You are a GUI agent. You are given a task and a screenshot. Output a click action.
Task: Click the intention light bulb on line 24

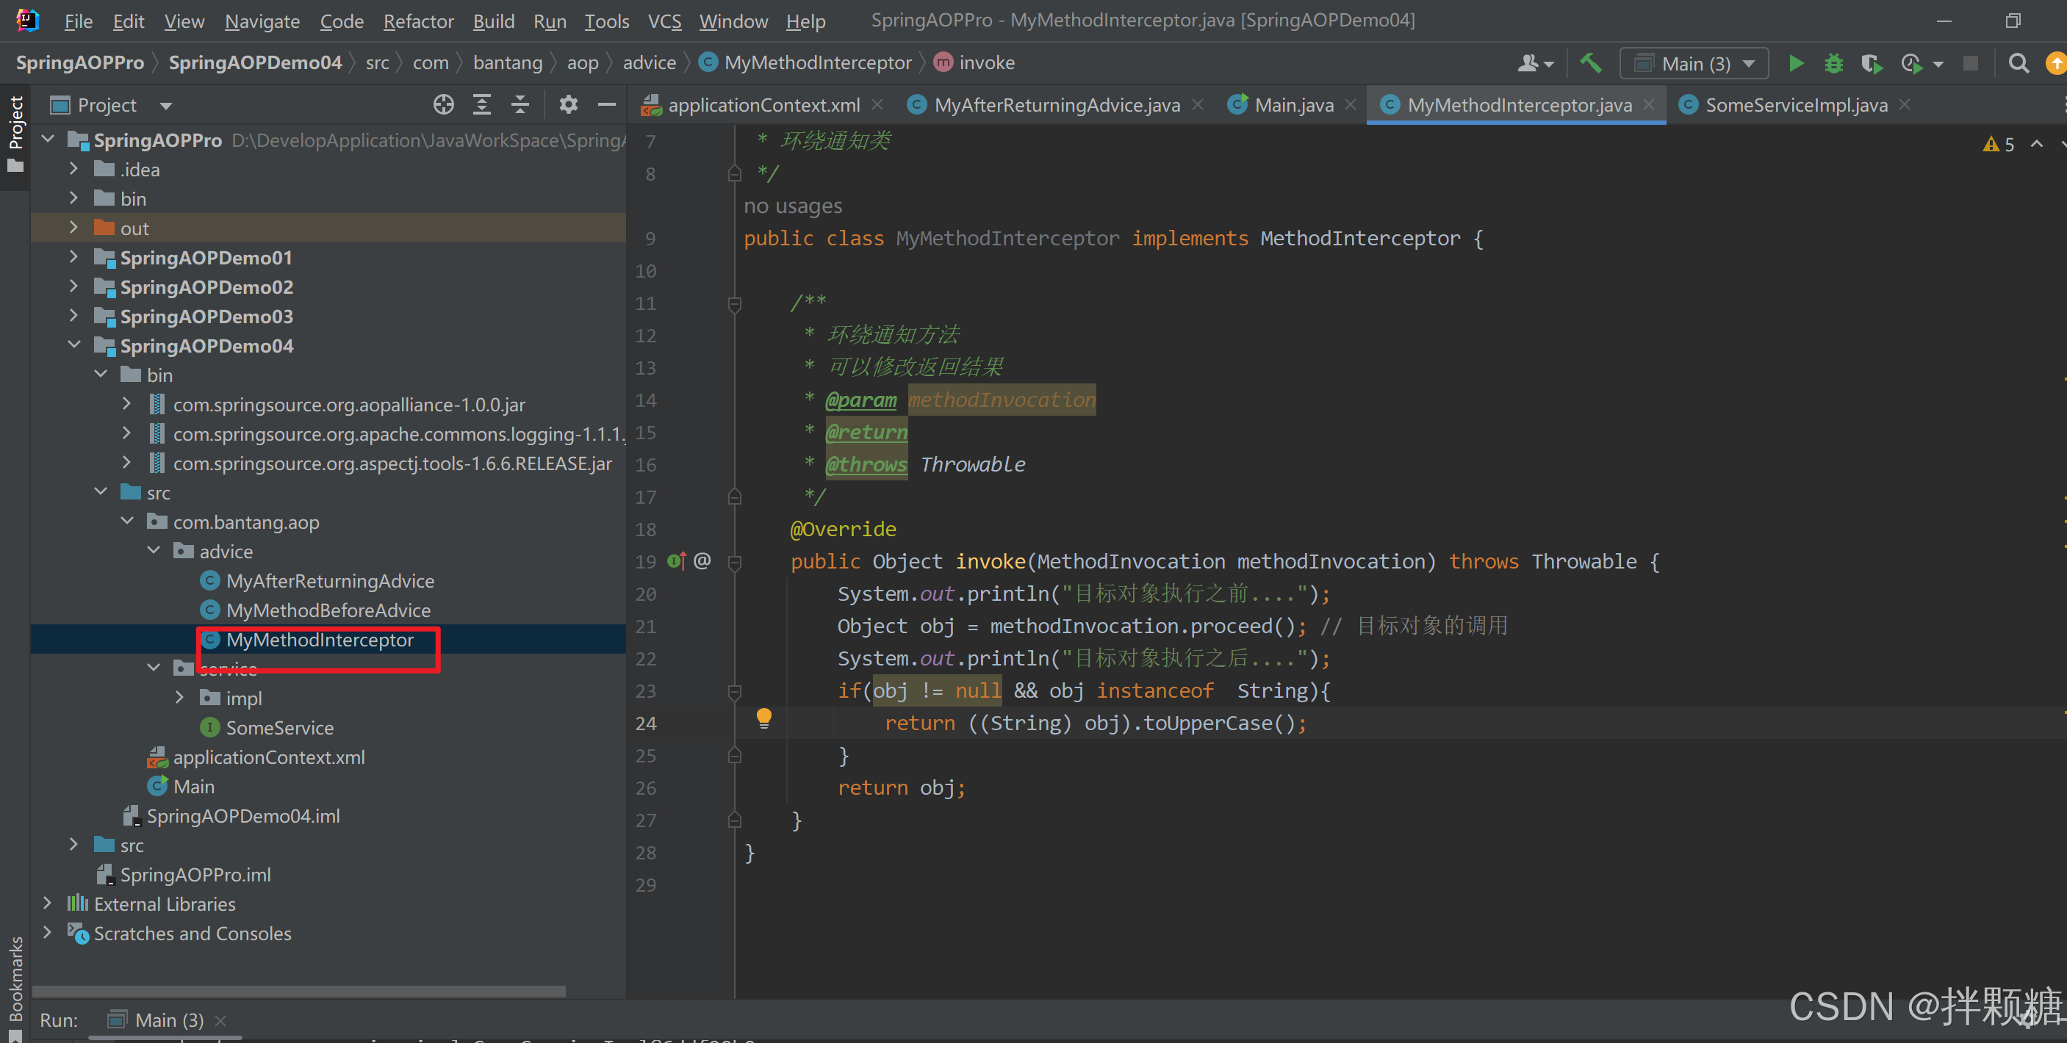click(x=764, y=718)
